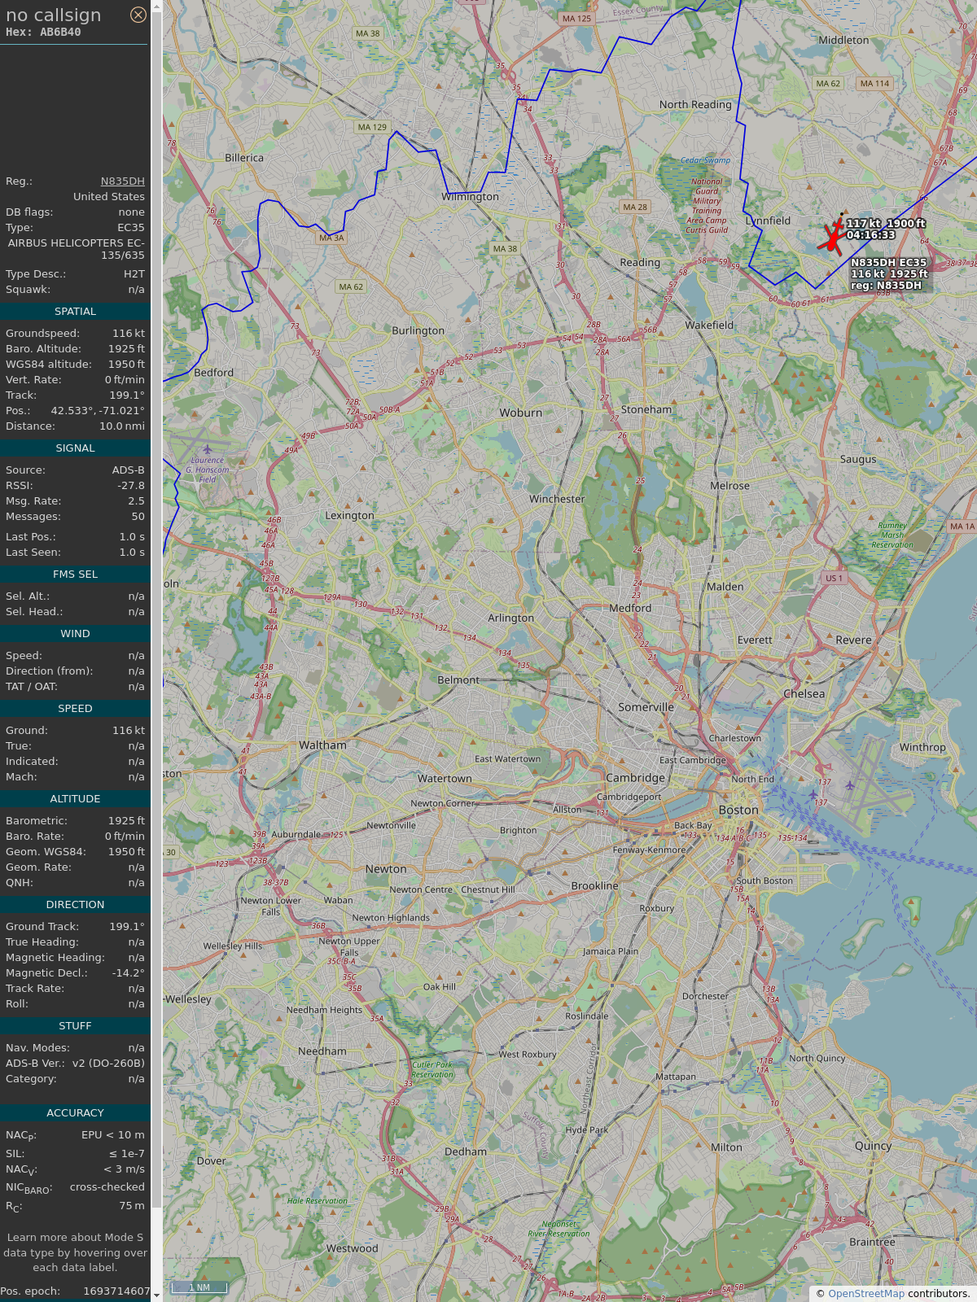This screenshot has width=977, height=1302.
Task: Click the red helicopter icon on map
Action: tap(832, 237)
